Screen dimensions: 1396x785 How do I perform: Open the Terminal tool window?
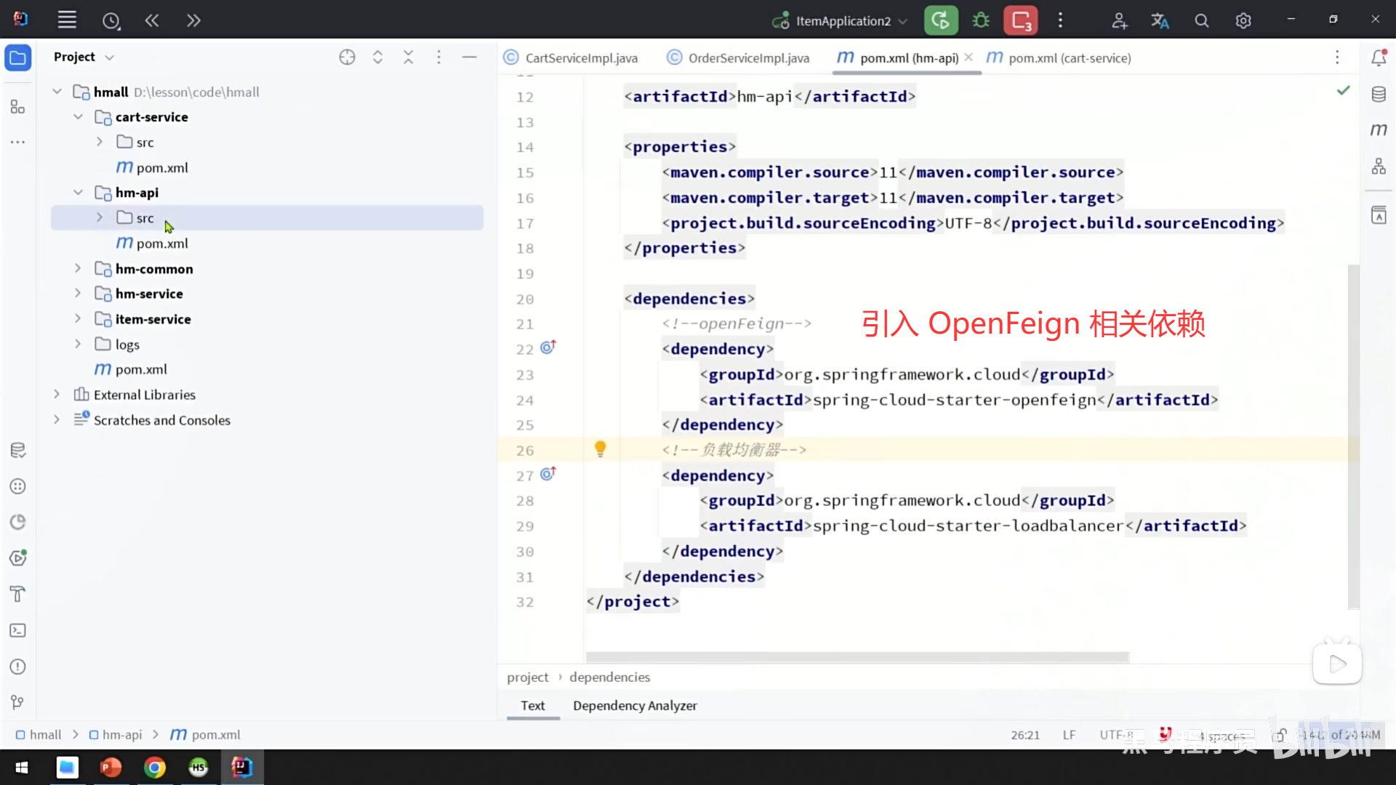point(17,630)
